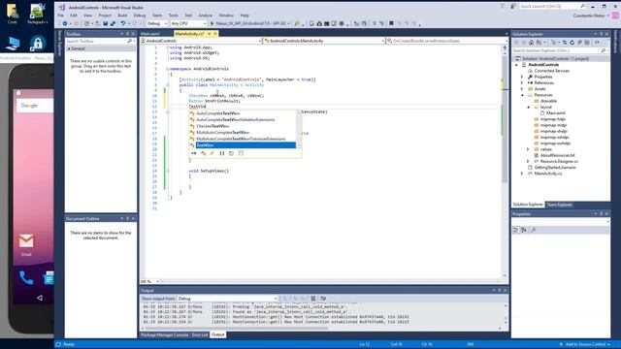Toggle green structure filter in IntelliSense popup
This screenshot has width=621, height=349.
[212, 153]
